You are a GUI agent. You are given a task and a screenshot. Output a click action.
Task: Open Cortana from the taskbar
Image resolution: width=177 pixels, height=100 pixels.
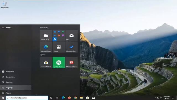[x=51, y=98]
